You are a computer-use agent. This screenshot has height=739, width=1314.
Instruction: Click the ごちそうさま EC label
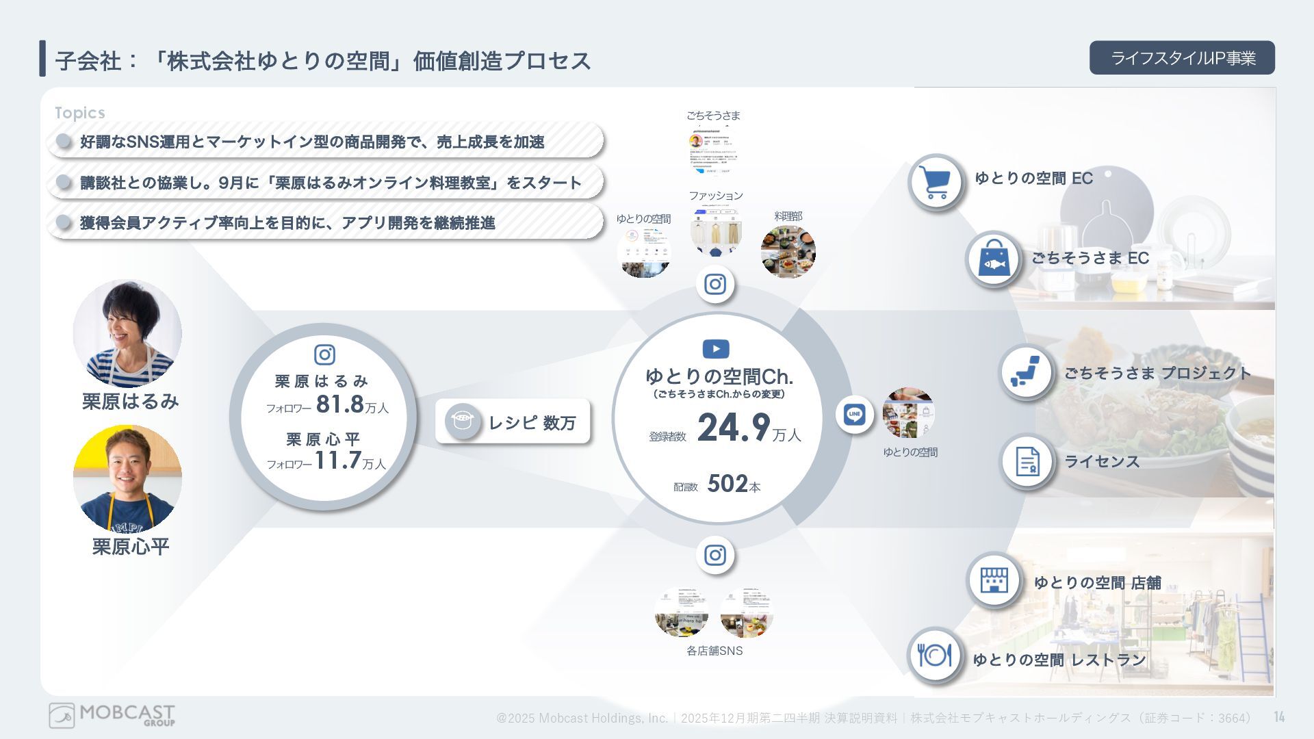(x=1090, y=258)
